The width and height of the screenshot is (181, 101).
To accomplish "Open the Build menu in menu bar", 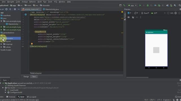I will 40,2.
